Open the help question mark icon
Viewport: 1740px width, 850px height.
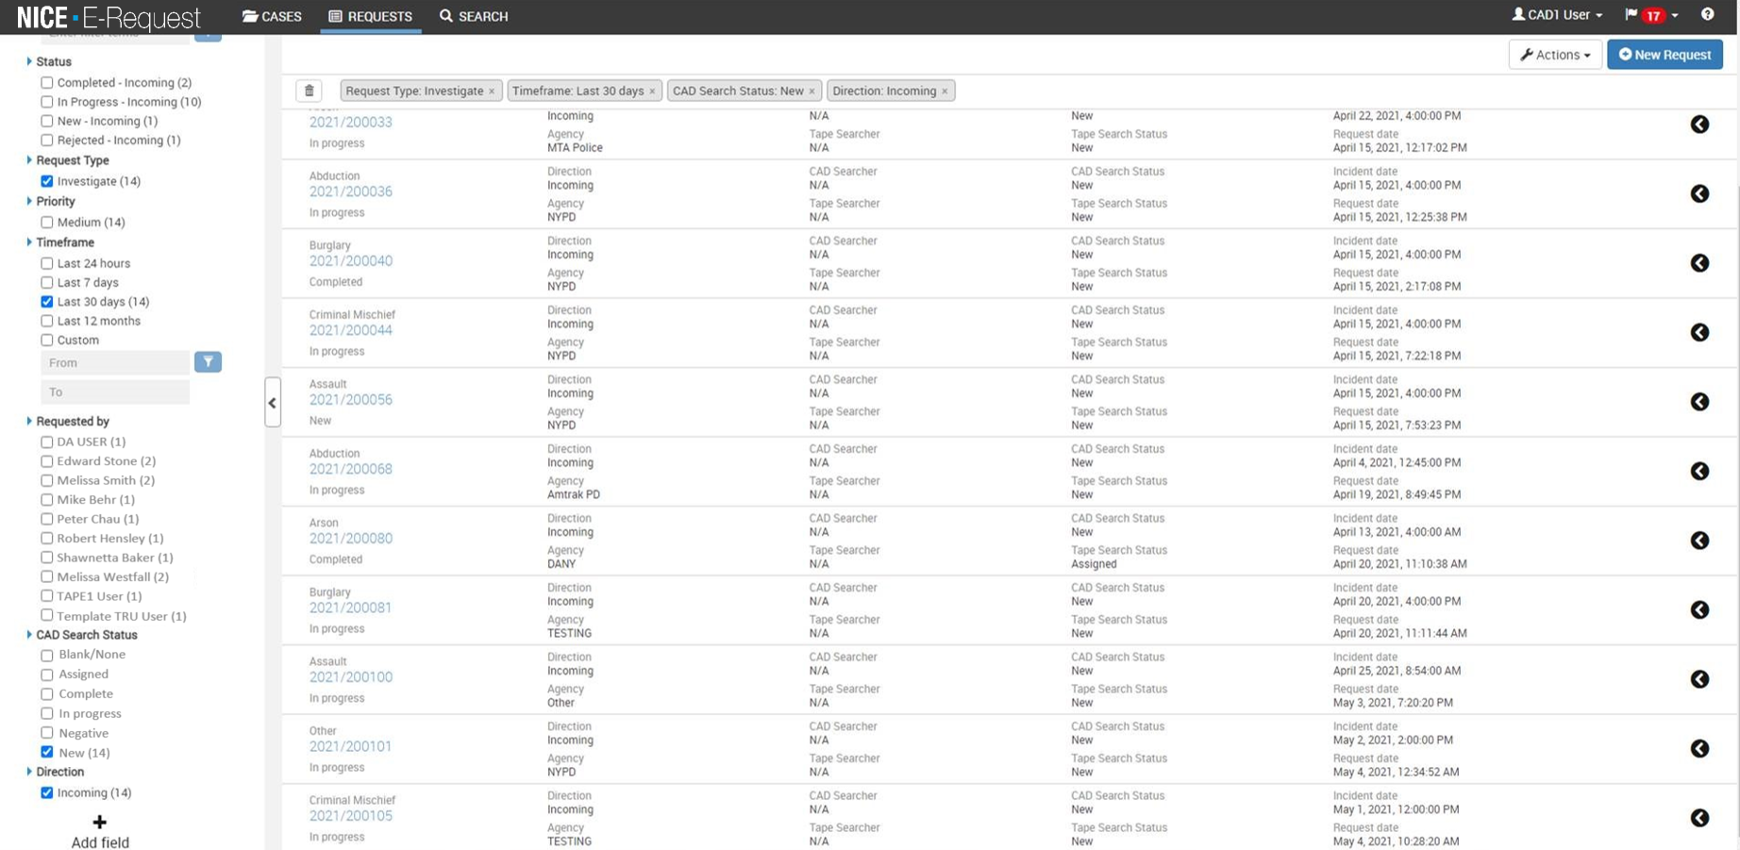(x=1707, y=15)
